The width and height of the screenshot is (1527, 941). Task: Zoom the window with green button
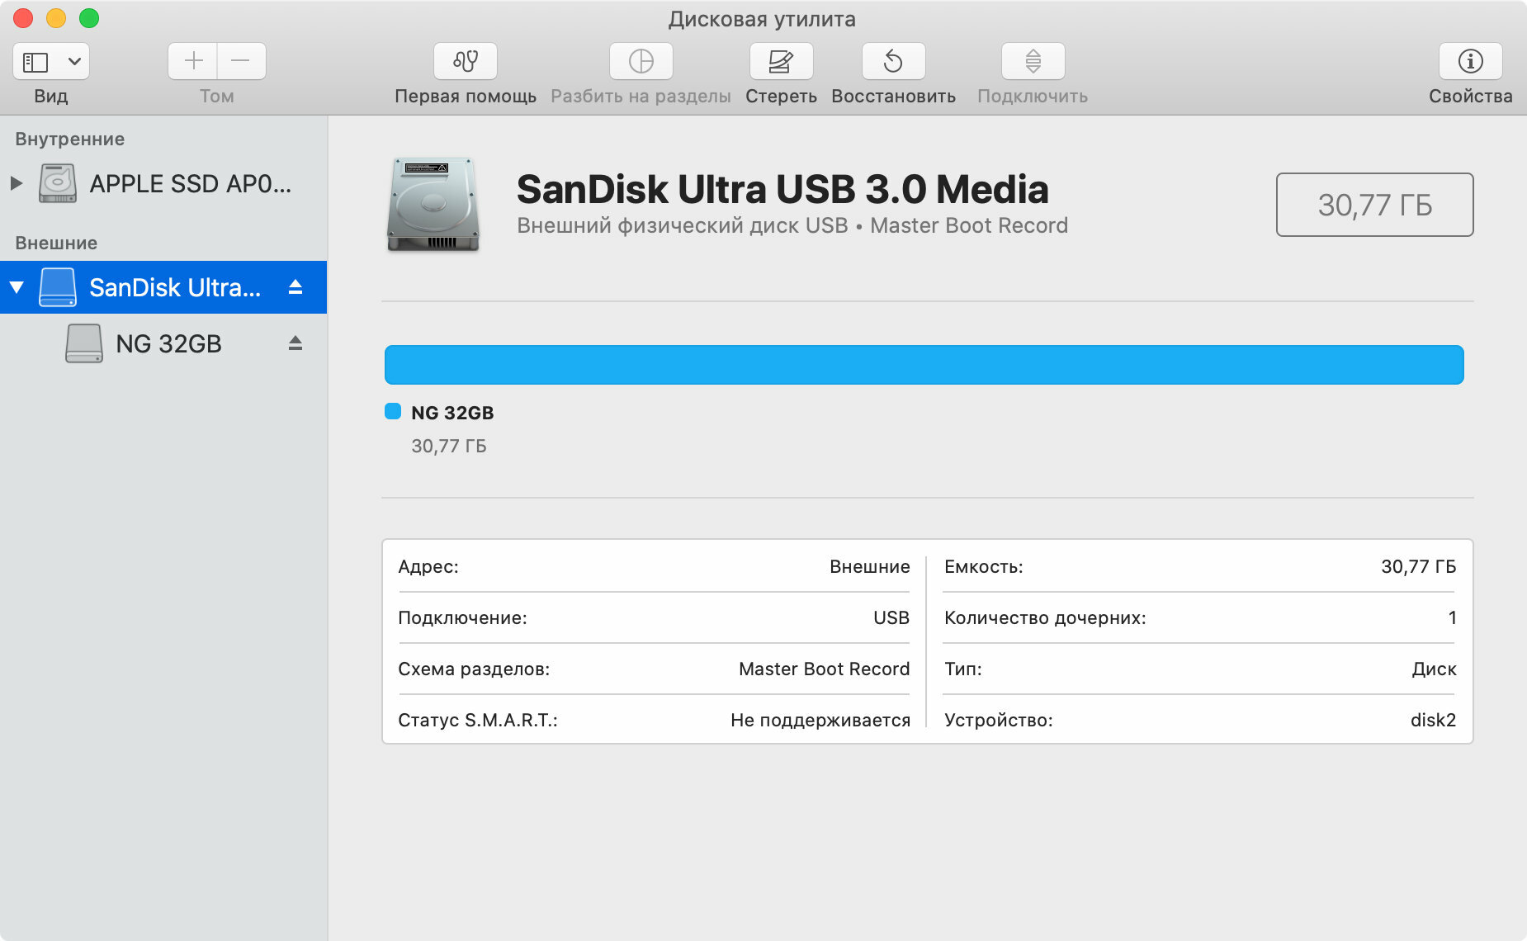click(89, 18)
